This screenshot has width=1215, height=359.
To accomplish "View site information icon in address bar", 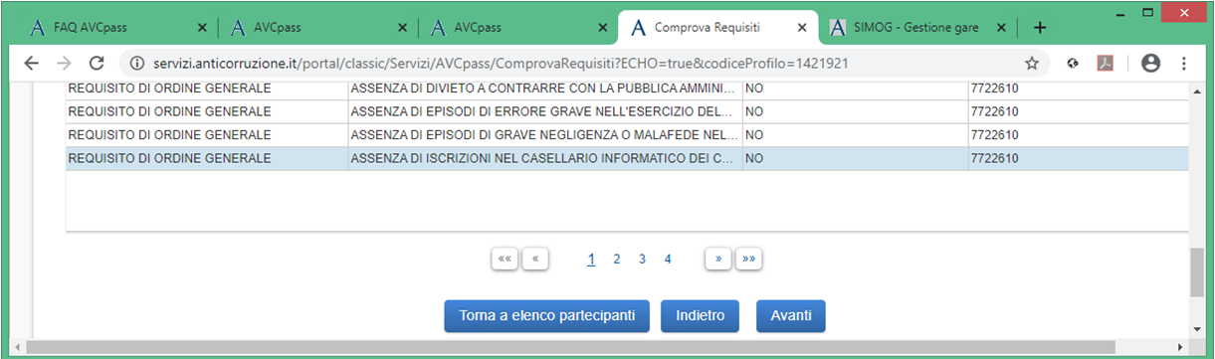I will click(137, 63).
